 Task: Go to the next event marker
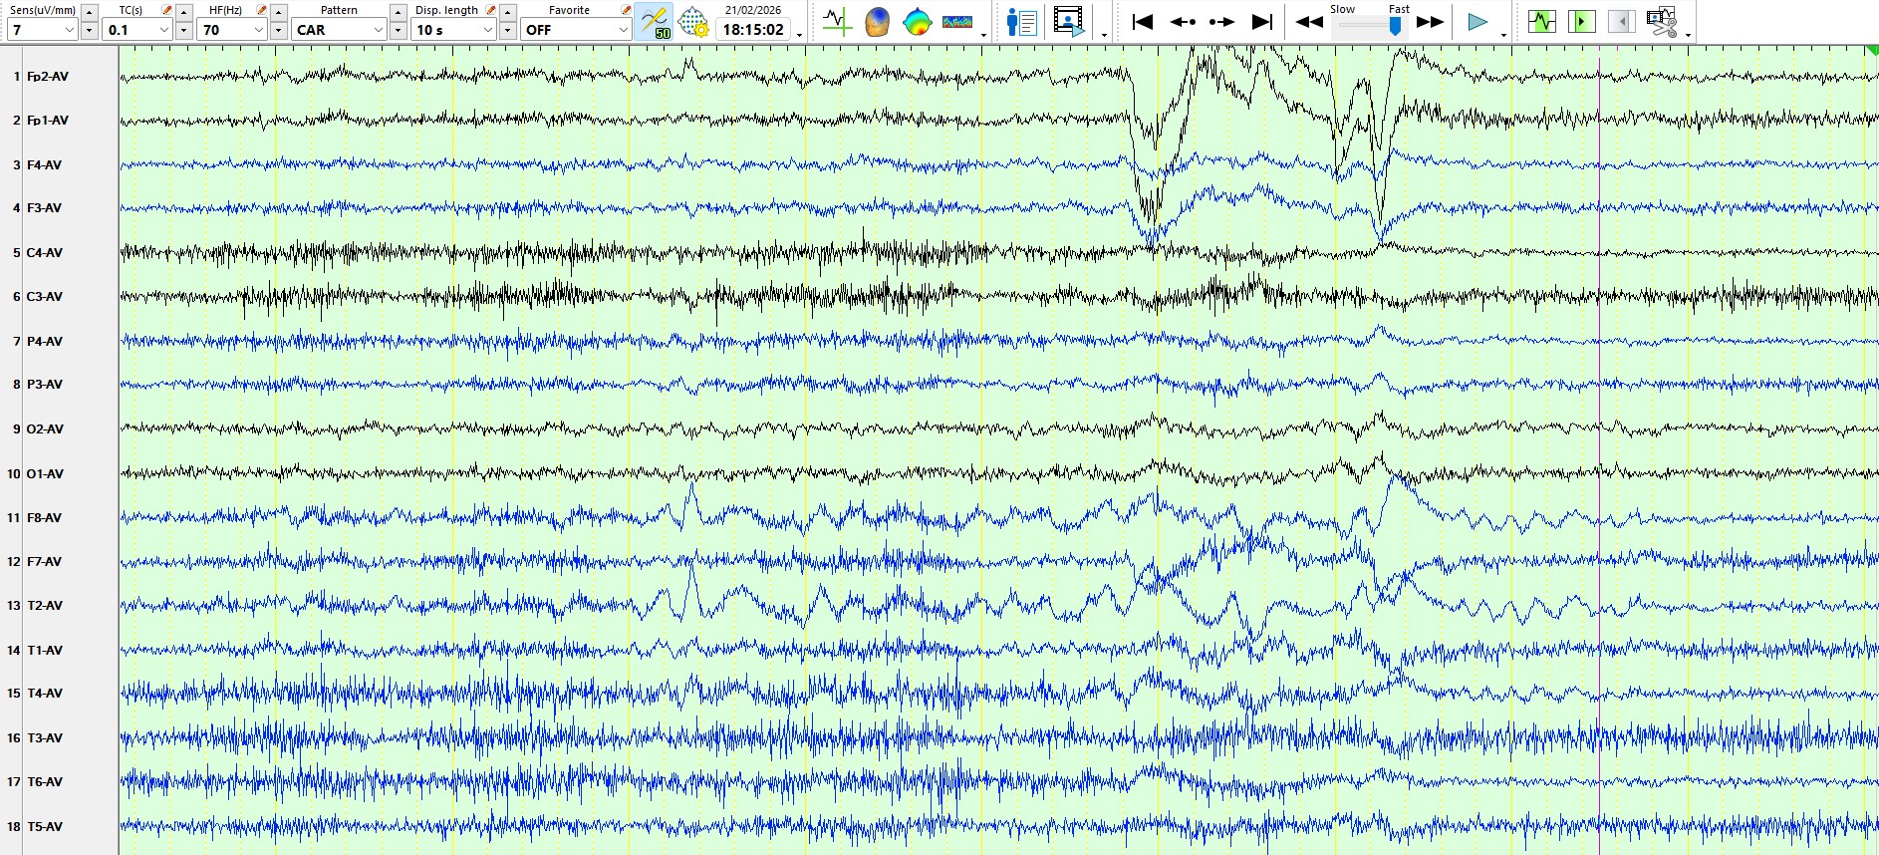point(1221,22)
